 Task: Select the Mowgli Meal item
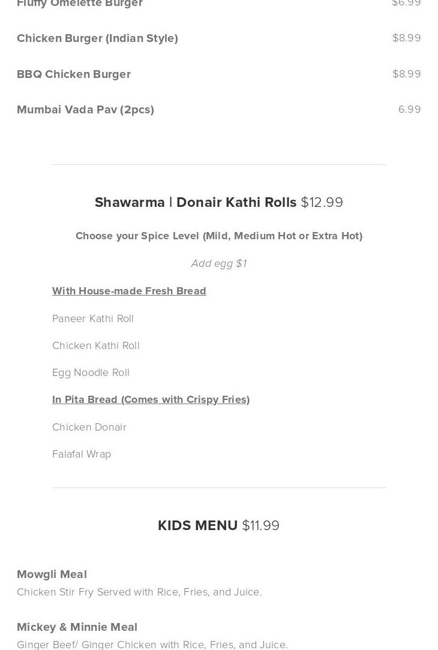[x=52, y=574]
